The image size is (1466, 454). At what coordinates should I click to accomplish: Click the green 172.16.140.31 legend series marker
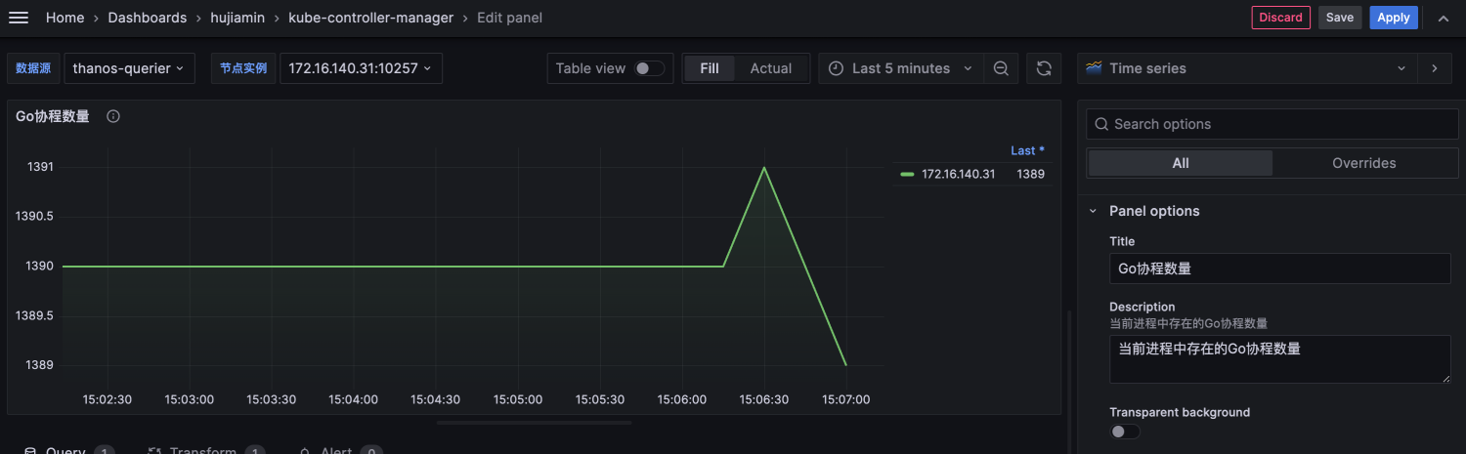[x=907, y=175]
